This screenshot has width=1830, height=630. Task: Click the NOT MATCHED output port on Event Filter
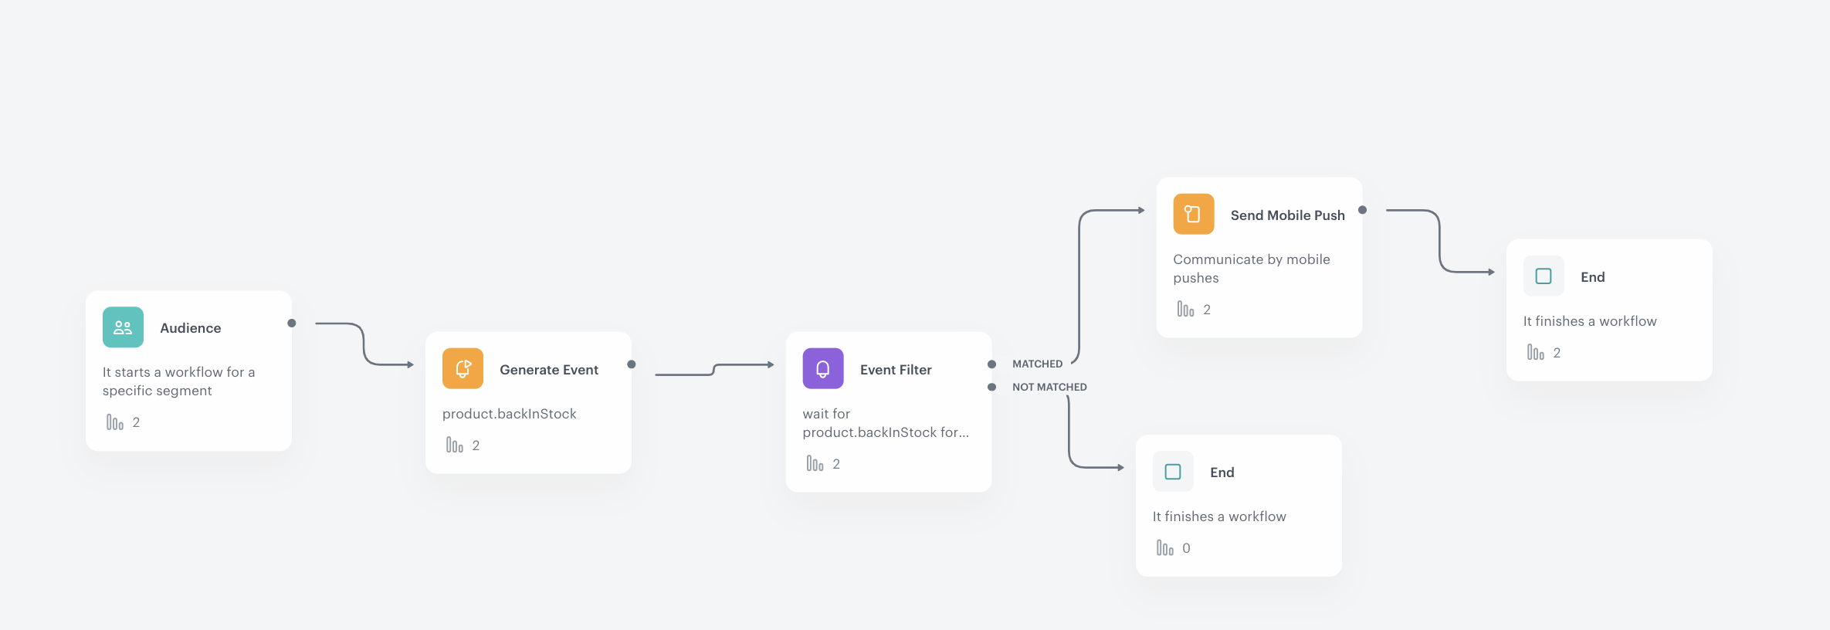click(x=992, y=386)
